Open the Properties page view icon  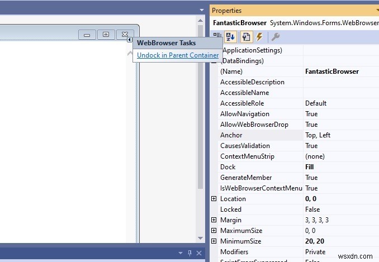(247, 37)
